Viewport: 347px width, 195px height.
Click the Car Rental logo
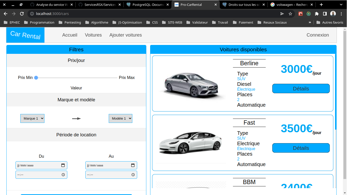point(25,35)
